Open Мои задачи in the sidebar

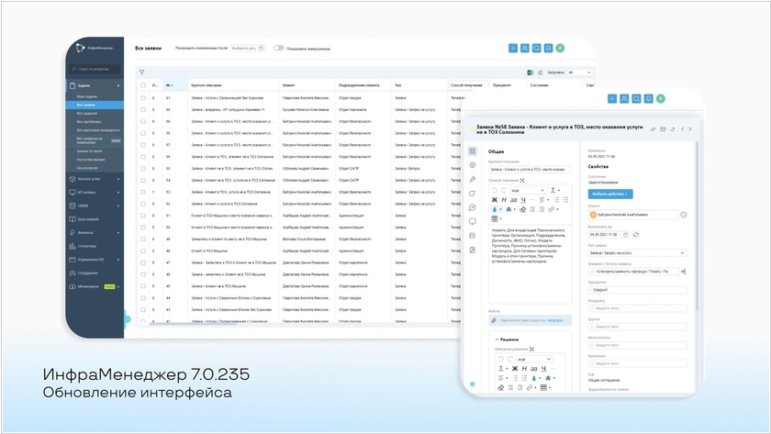pyautogui.click(x=86, y=97)
